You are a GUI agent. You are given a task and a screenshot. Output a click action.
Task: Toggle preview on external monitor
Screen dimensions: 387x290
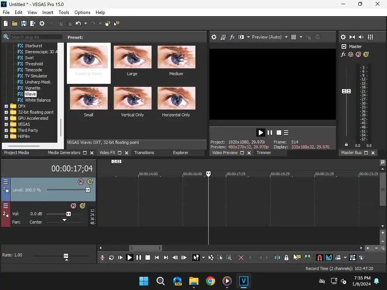223,37
